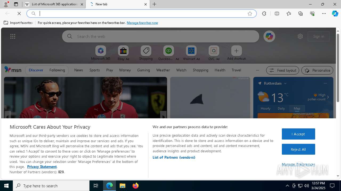The height and width of the screenshot is (191, 341).
Task: Switch to the Following tab
Action: point(57,70)
